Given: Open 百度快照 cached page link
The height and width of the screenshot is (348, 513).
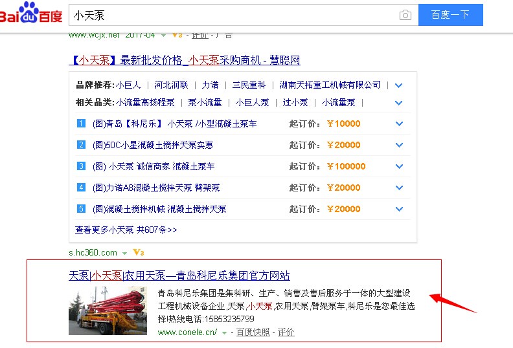Looking at the screenshot, I should (253, 332).
